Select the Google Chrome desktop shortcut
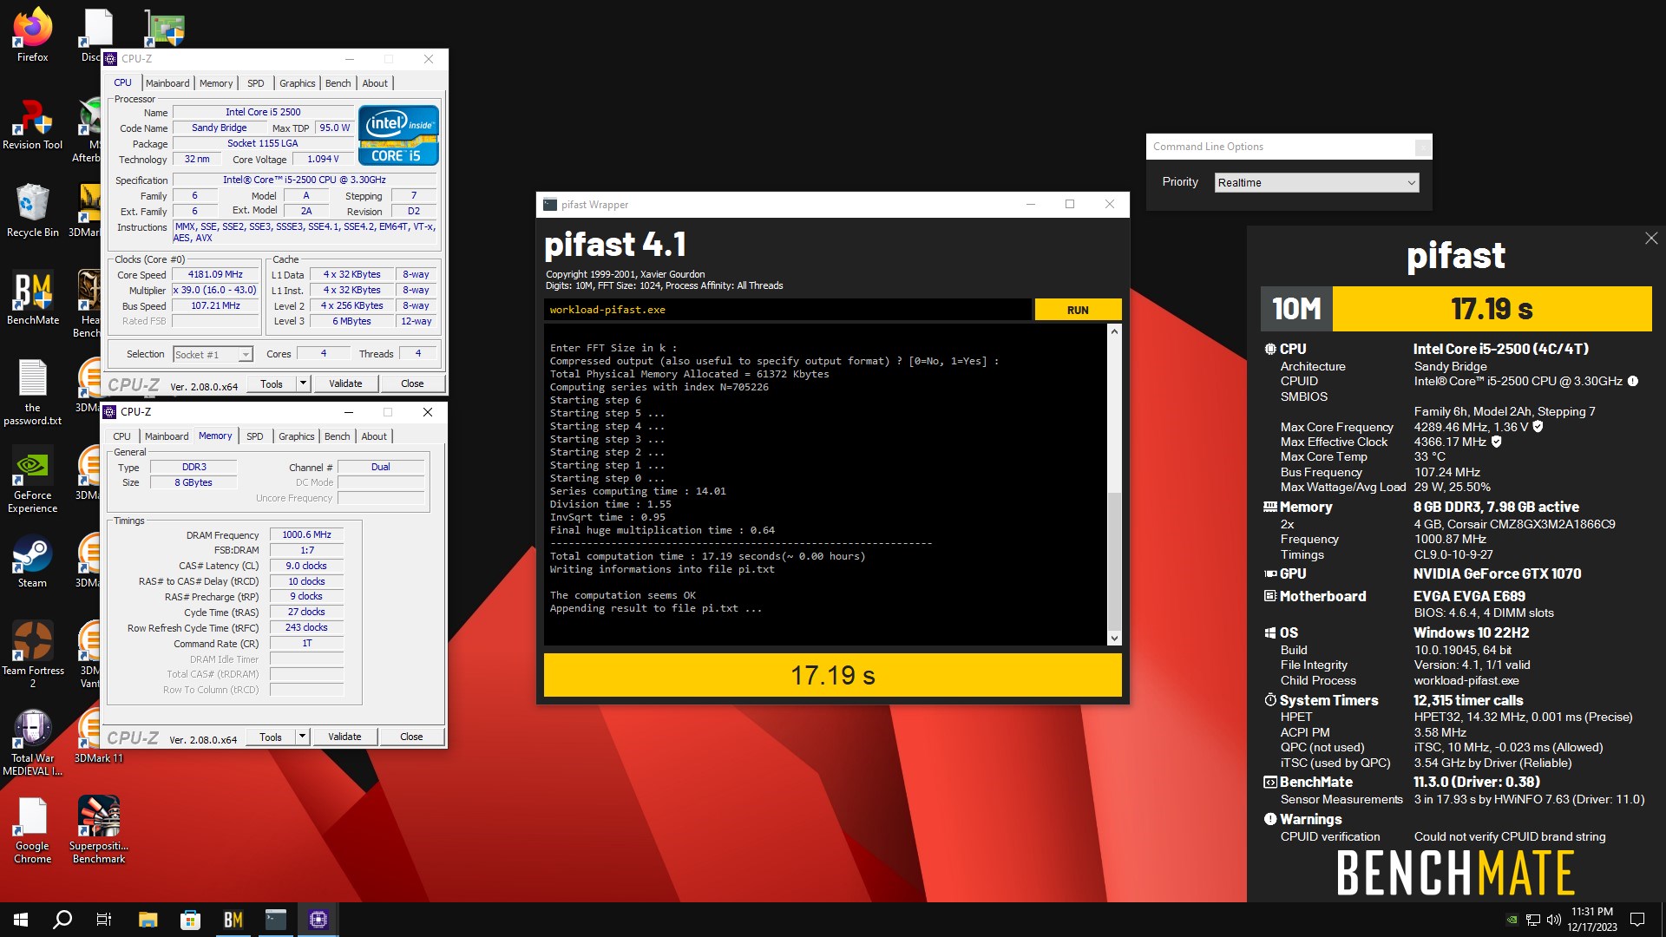1666x937 pixels. tap(32, 830)
